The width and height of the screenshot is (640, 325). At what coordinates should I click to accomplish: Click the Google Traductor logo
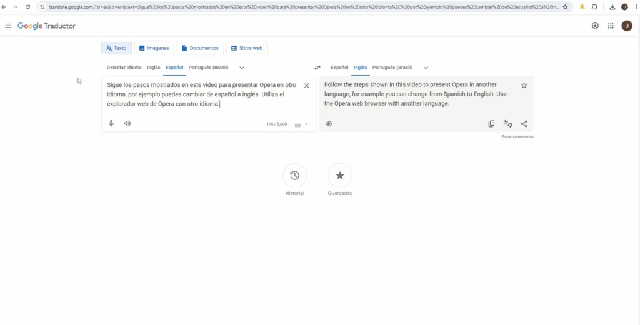(46, 26)
